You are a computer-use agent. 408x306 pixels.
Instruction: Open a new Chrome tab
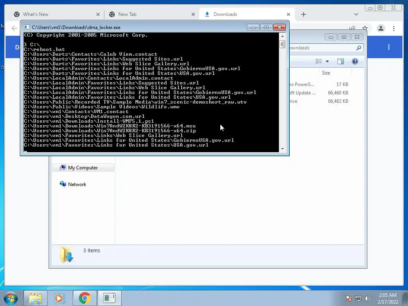click(303, 14)
